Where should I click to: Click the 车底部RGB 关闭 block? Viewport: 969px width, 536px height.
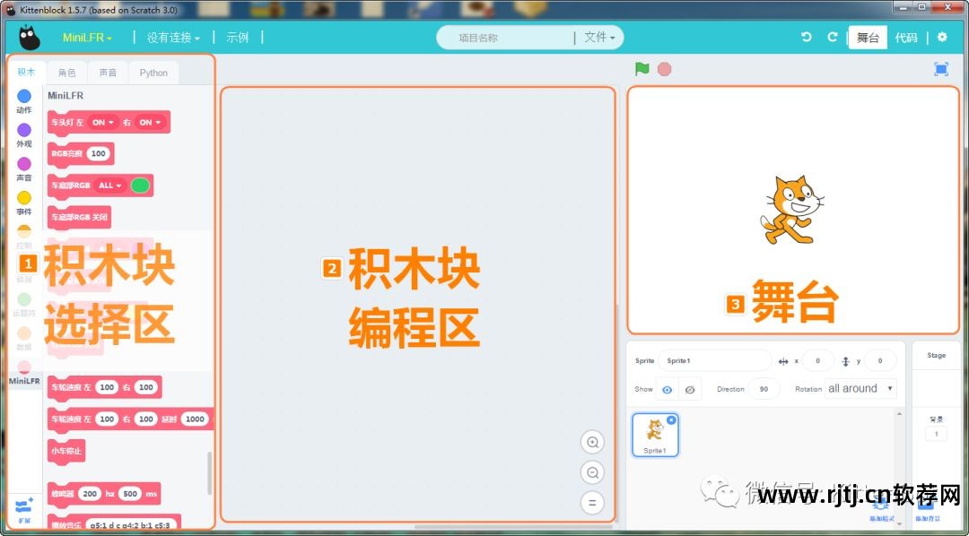(79, 217)
